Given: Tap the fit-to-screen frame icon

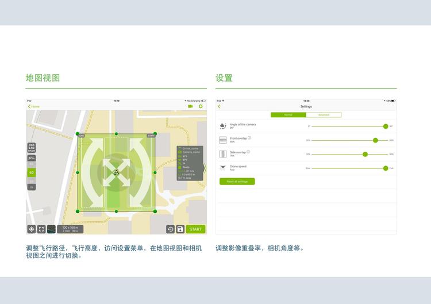Looking at the screenshot, I should click(x=41, y=229).
